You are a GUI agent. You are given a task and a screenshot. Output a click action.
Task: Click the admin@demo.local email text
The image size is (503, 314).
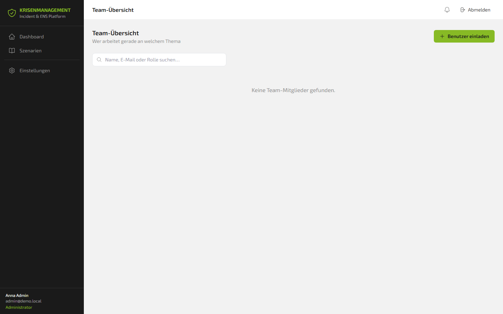(x=23, y=301)
